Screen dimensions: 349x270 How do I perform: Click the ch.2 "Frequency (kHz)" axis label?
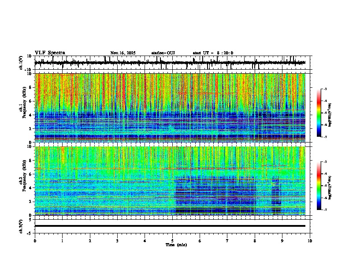(24, 176)
